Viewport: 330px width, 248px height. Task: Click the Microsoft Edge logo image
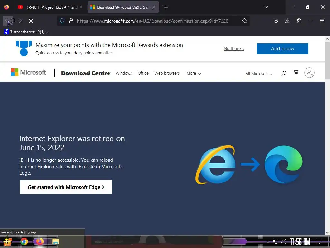point(283,164)
